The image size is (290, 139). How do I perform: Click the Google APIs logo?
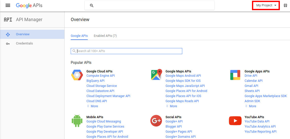click(29, 5)
